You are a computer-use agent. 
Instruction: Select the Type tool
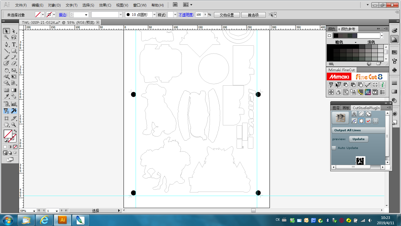(14, 44)
